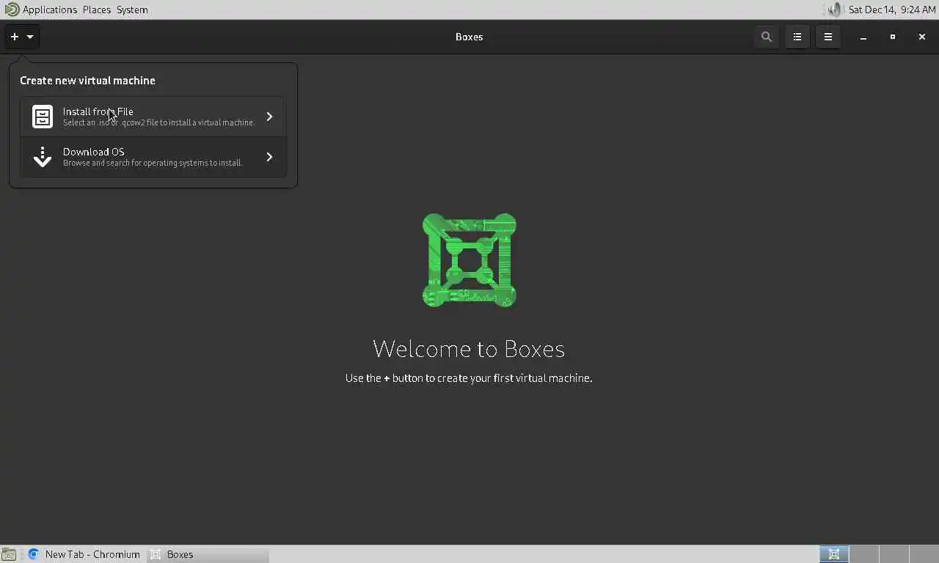939x563 pixels.
Task: Click the active workspace switcher cell
Action: click(834, 554)
